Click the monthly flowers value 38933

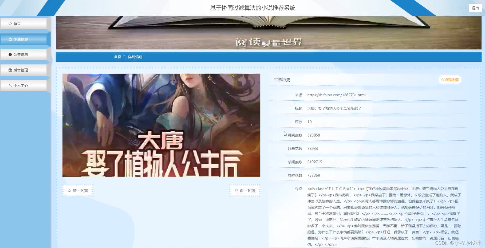[313, 148]
